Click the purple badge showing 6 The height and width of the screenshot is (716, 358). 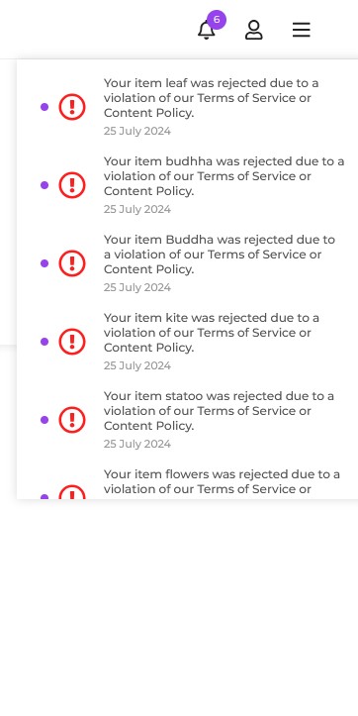coord(217,20)
